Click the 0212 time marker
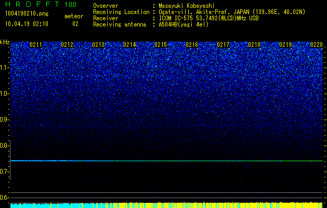 [x=67, y=45]
